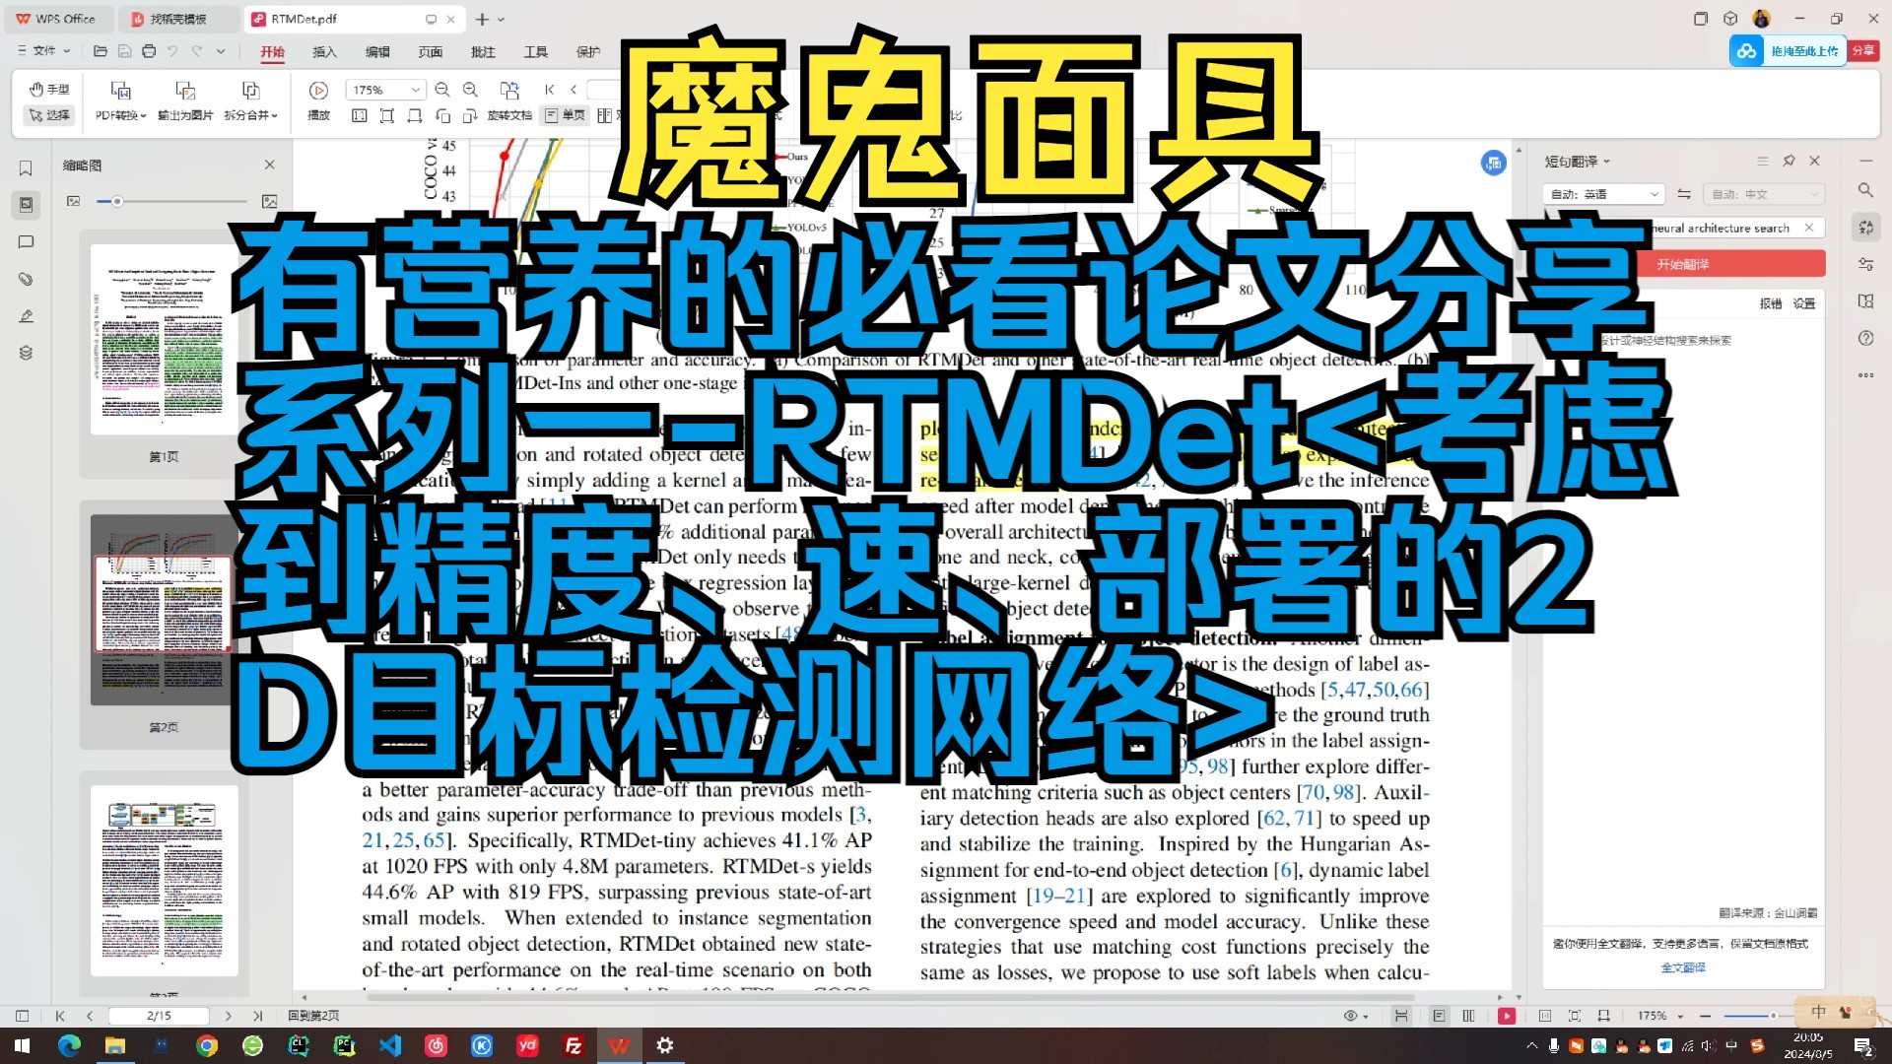The image size is (1892, 1064).
Task: Swap translation languages icon
Action: [x=1684, y=194]
